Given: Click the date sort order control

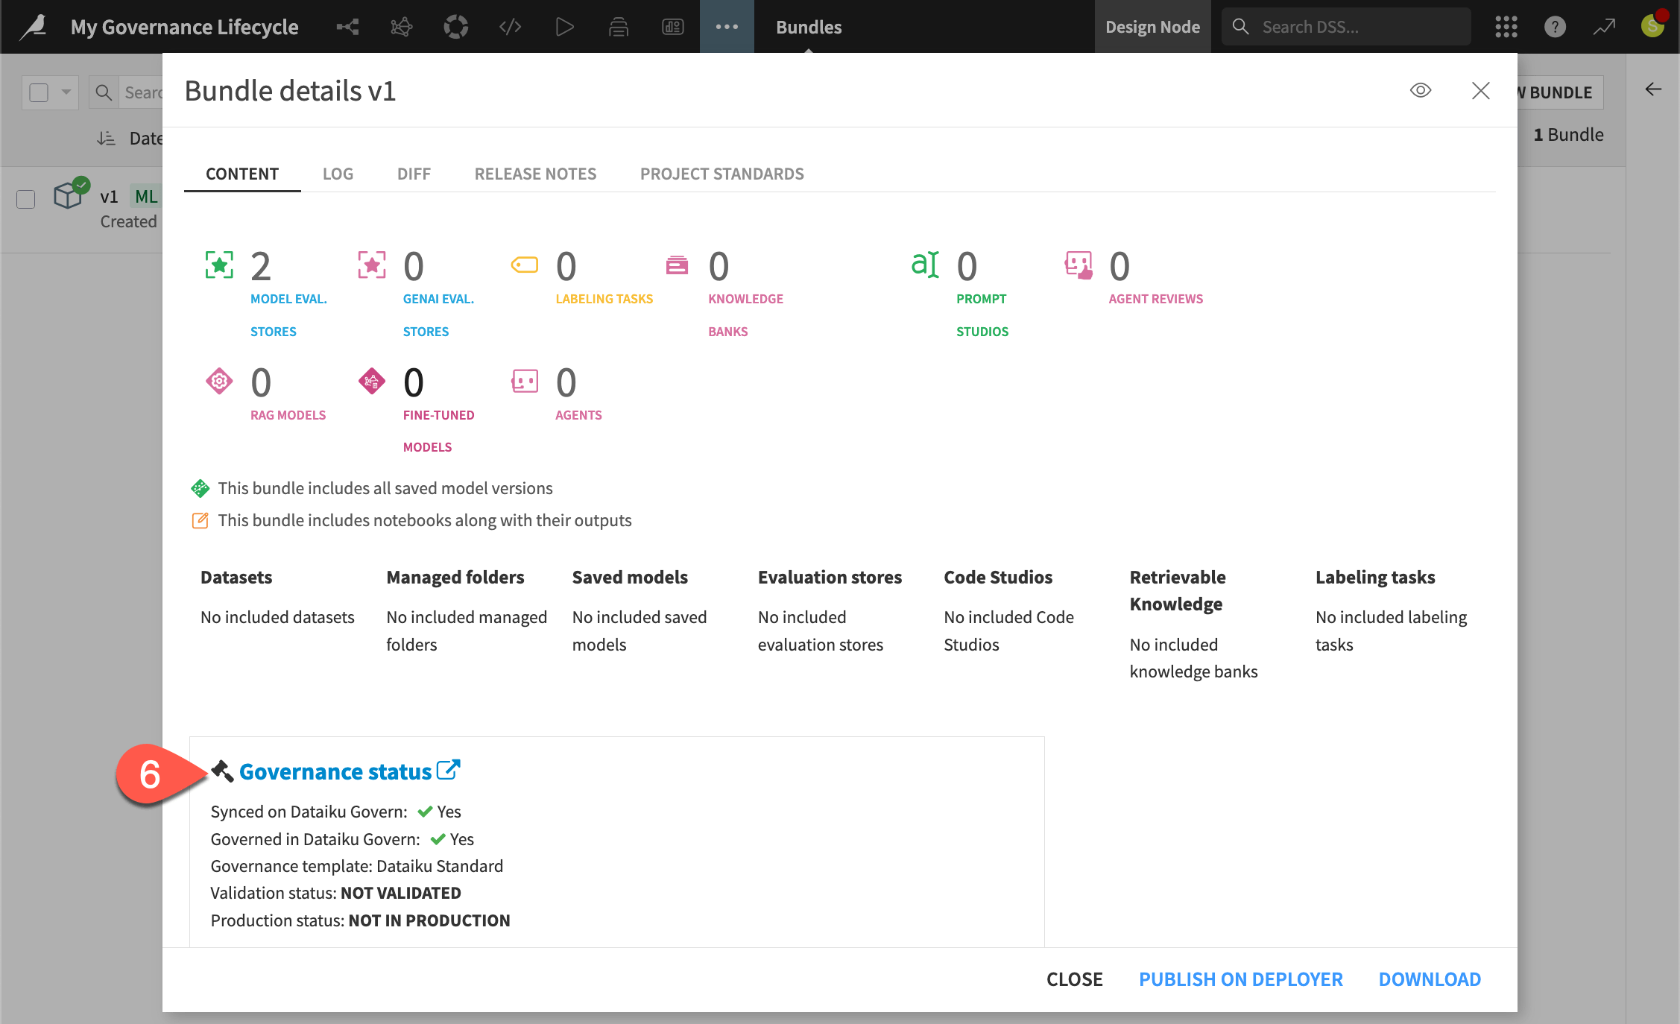Looking at the screenshot, I should [x=105, y=138].
